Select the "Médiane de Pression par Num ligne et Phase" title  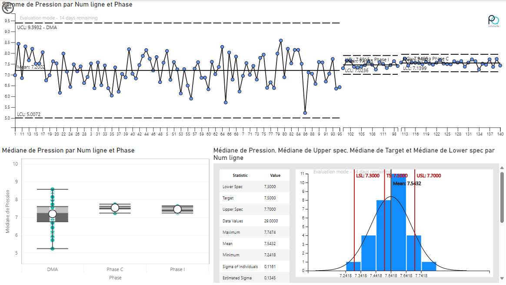tap(68, 150)
